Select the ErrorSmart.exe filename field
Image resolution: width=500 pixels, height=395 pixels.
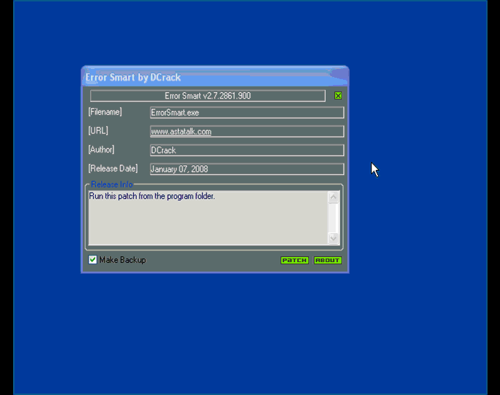[246, 113]
